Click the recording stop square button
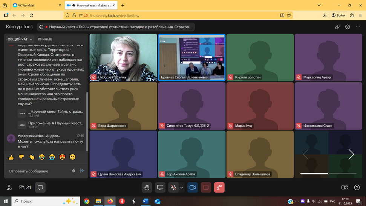Image resolution: width=366 pixels, height=206 pixels. coord(206,188)
